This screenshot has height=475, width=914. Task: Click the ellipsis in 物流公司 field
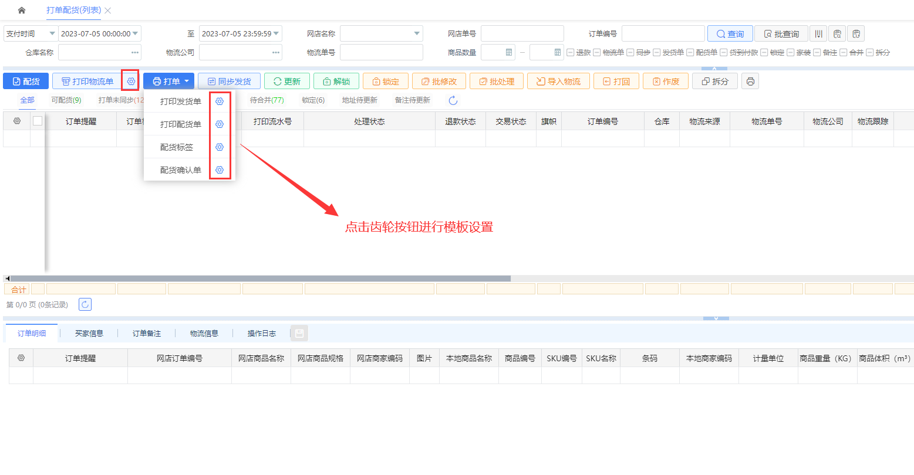276,52
